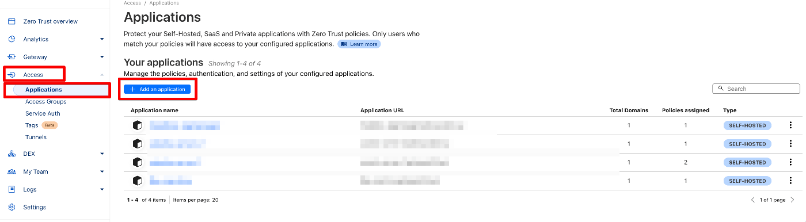The width and height of the screenshot is (806, 222).
Task: Click in the Search input field
Action: [756, 89]
